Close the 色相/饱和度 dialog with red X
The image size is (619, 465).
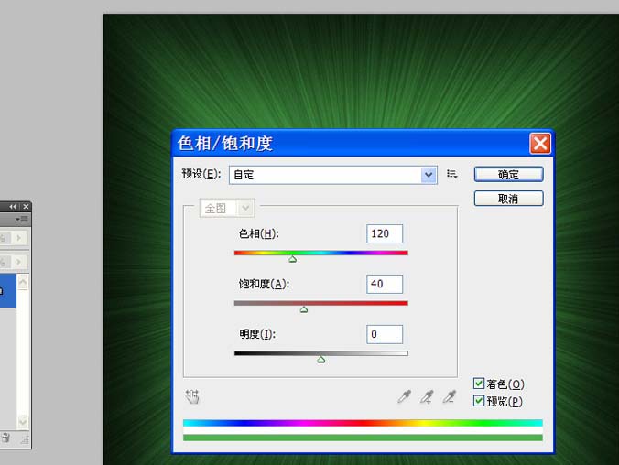[540, 144]
